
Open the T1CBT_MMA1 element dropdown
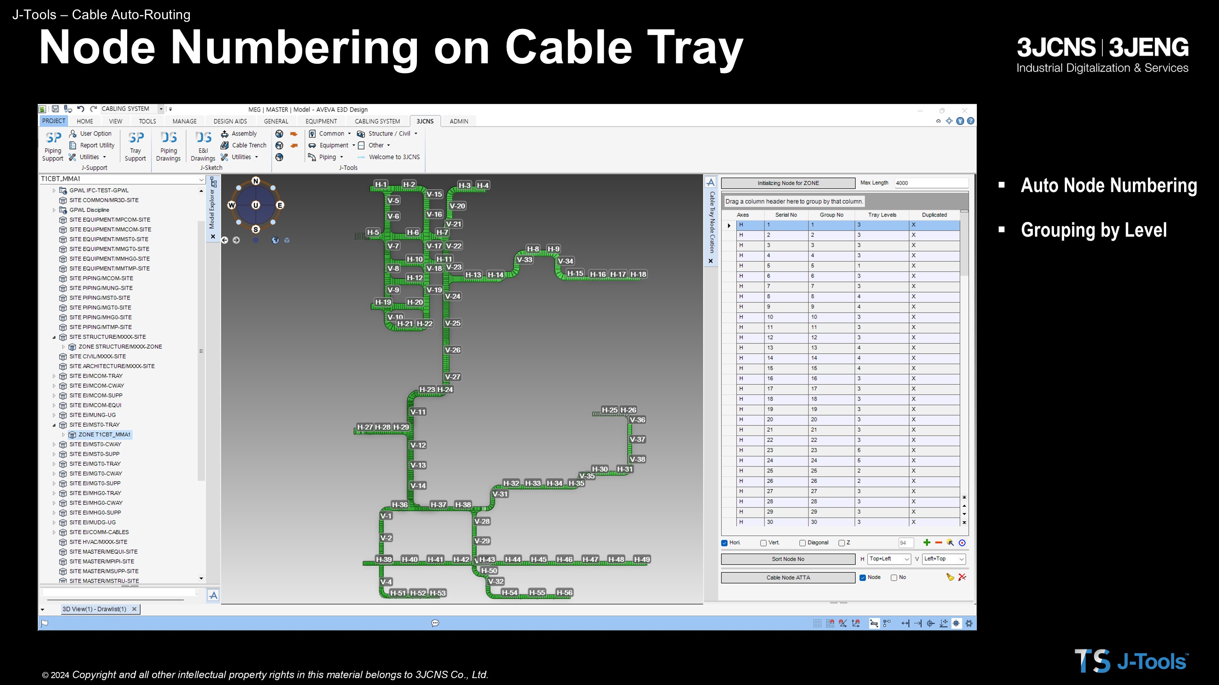201,179
